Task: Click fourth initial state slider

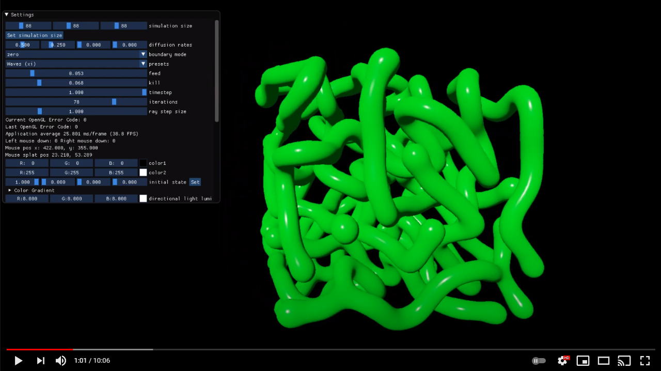Action: 130,182
